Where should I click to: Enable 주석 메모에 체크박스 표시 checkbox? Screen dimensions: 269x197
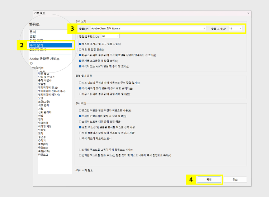coord(80,138)
